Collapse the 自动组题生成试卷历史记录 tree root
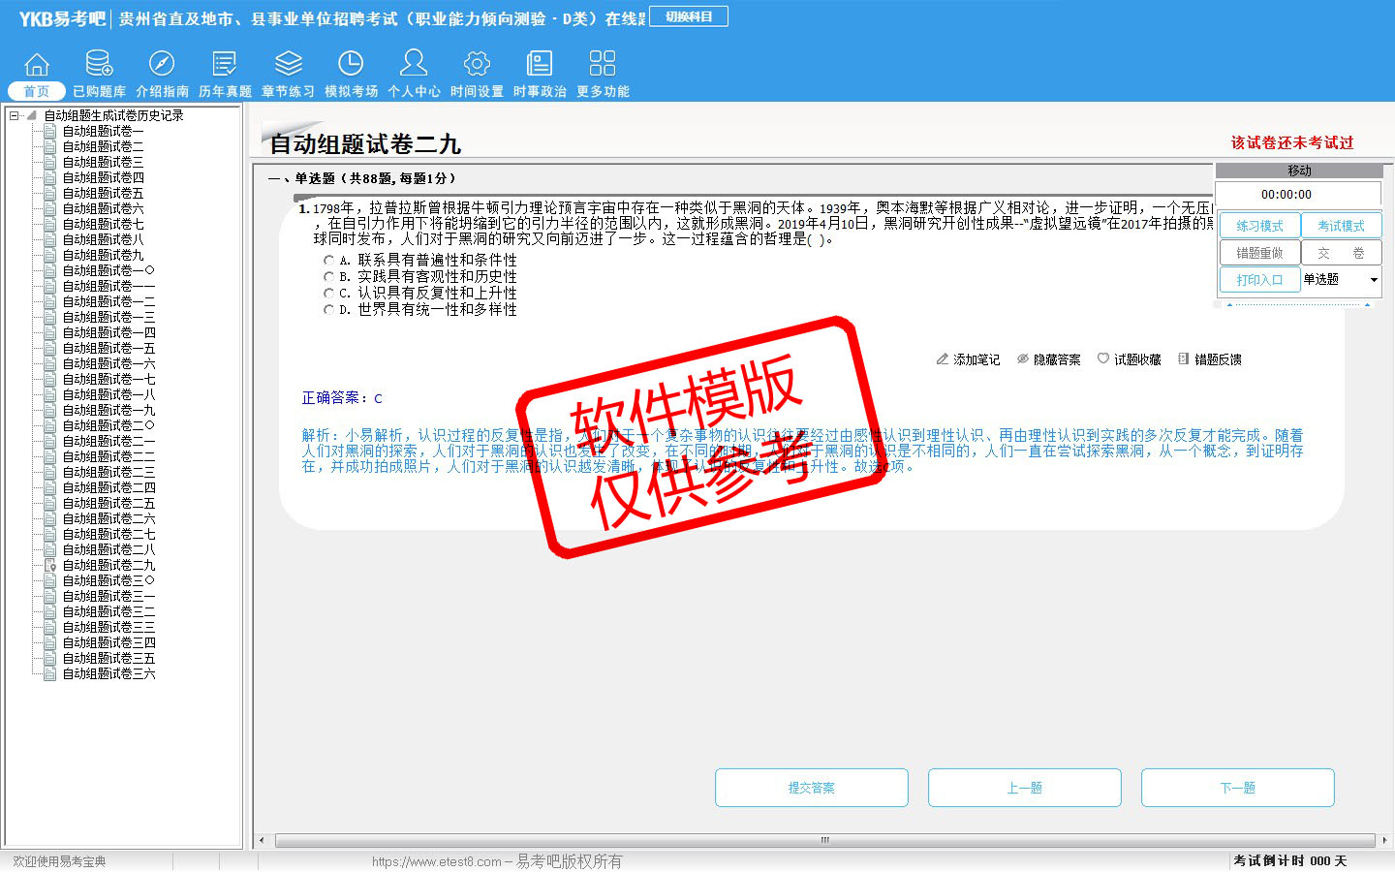 click(15, 115)
